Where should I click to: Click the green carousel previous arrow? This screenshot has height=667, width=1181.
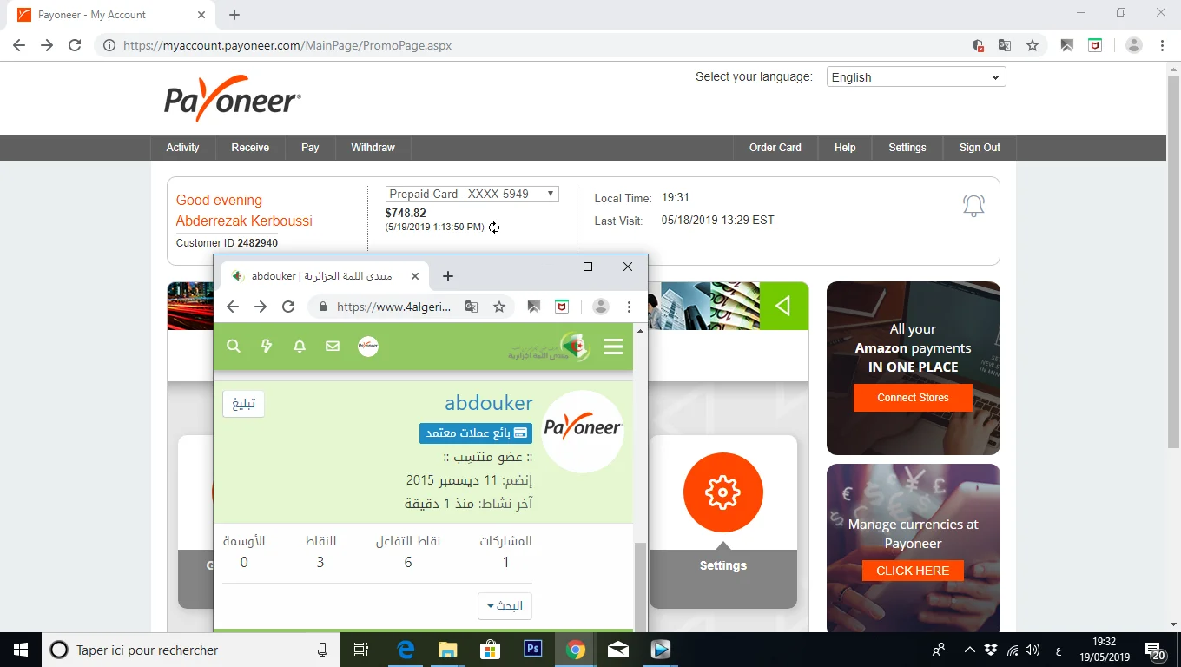click(x=783, y=306)
